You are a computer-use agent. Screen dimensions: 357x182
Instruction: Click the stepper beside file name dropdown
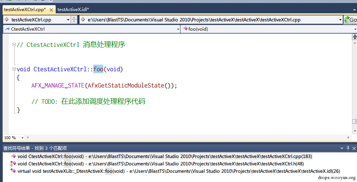[x=74, y=20]
